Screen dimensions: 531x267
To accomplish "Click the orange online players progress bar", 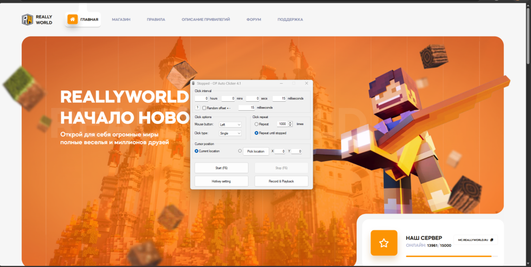I will (x=449, y=256).
